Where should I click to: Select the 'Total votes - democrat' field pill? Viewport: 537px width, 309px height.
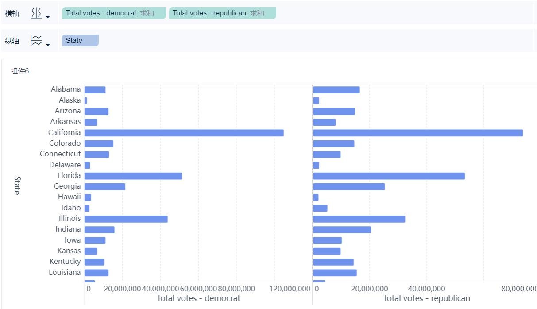(113, 13)
